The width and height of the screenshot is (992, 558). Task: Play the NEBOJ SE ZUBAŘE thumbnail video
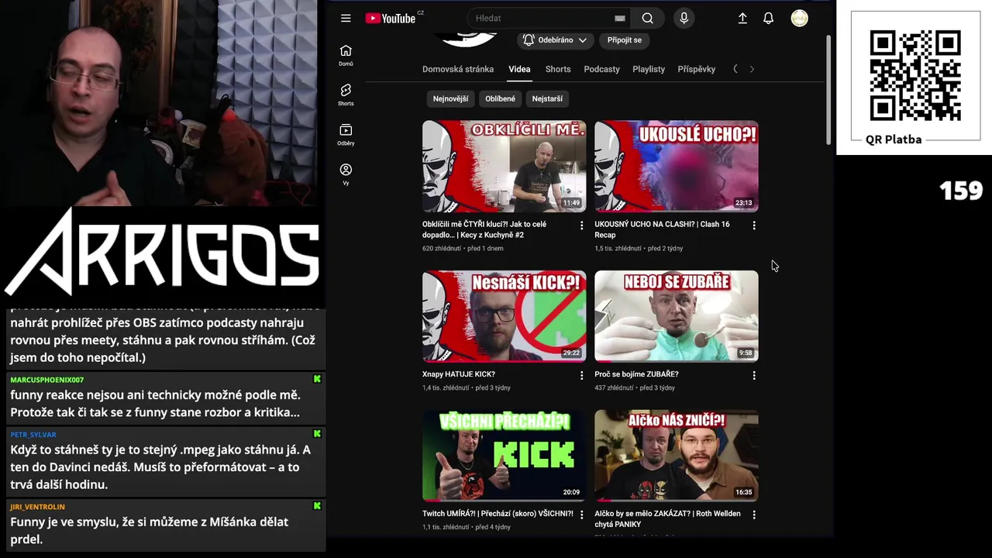(677, 316)
